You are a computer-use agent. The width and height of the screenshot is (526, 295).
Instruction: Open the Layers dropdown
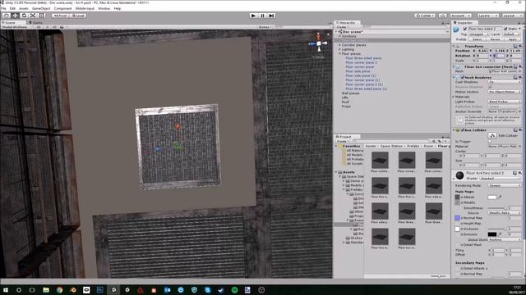click(487, 16)
